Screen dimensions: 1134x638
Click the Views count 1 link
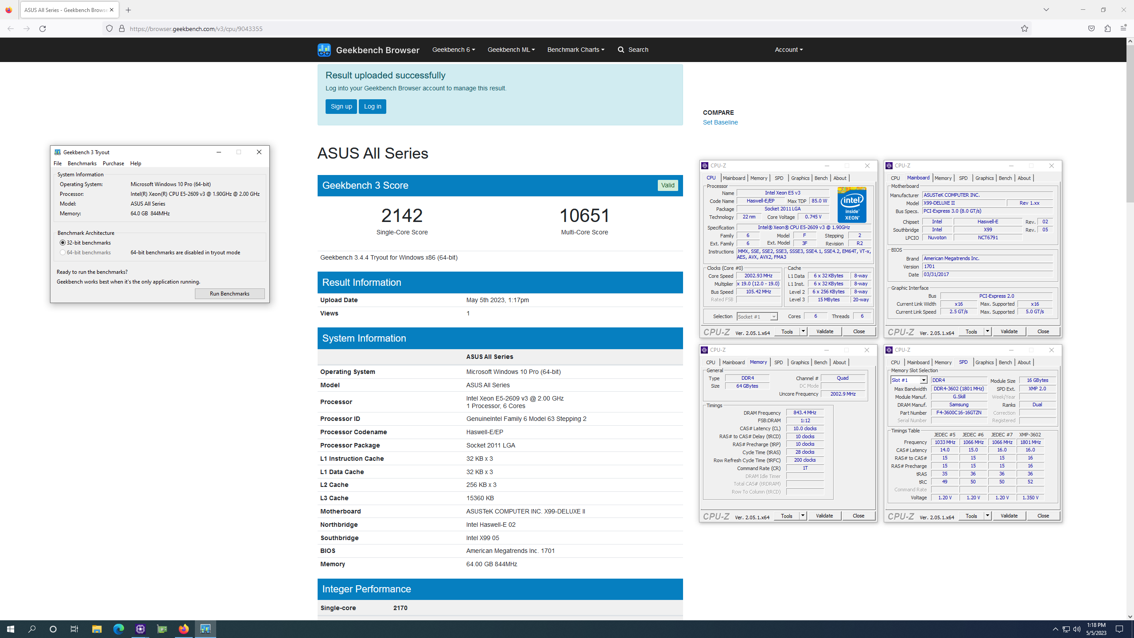coord(468,313)
